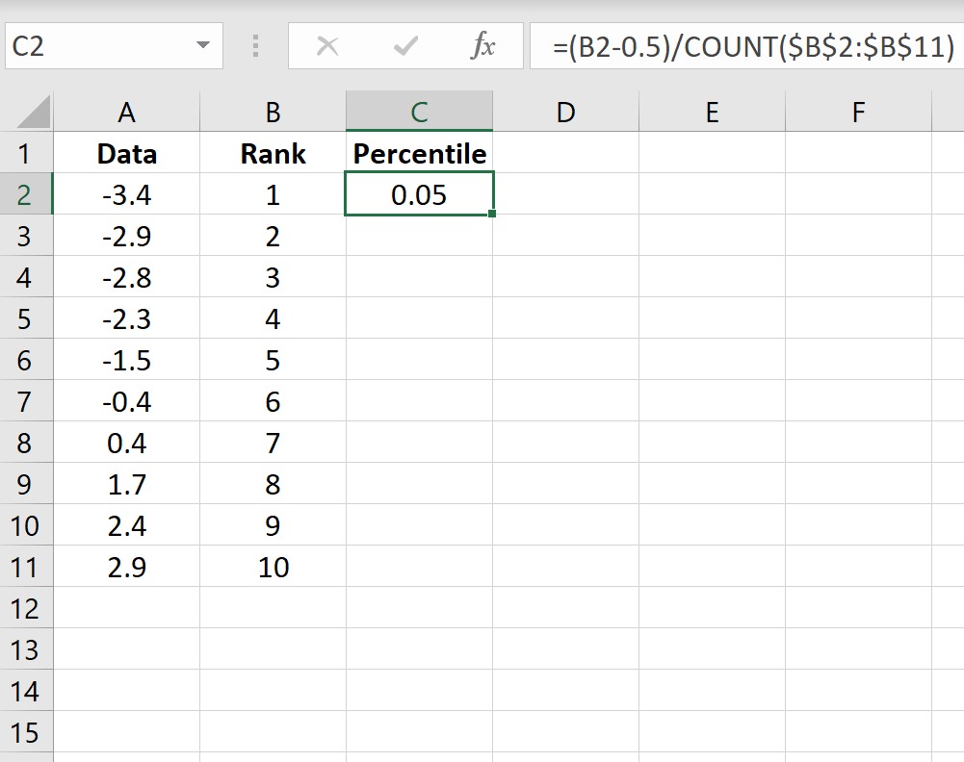Select the cell containing value -3.4
The height and width of the screenshot is (762, 964).
126,194
